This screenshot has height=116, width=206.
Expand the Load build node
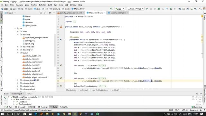coord(14,102)
